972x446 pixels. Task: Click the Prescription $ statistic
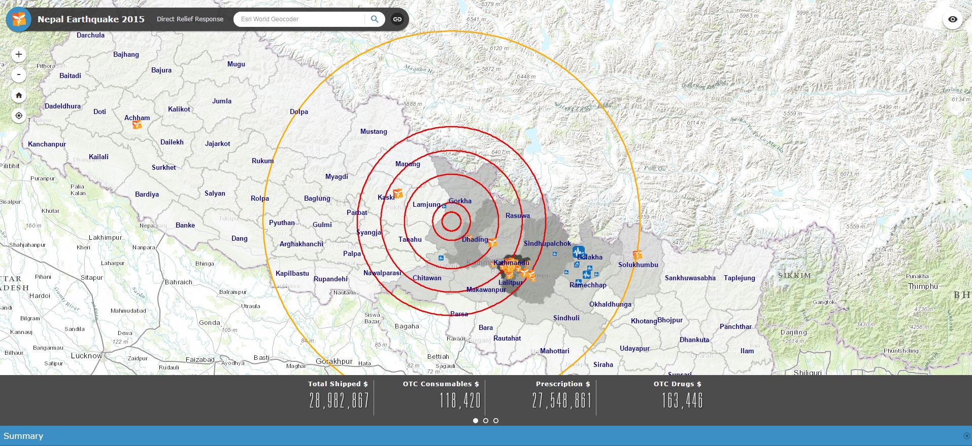[x=562, y=395]
